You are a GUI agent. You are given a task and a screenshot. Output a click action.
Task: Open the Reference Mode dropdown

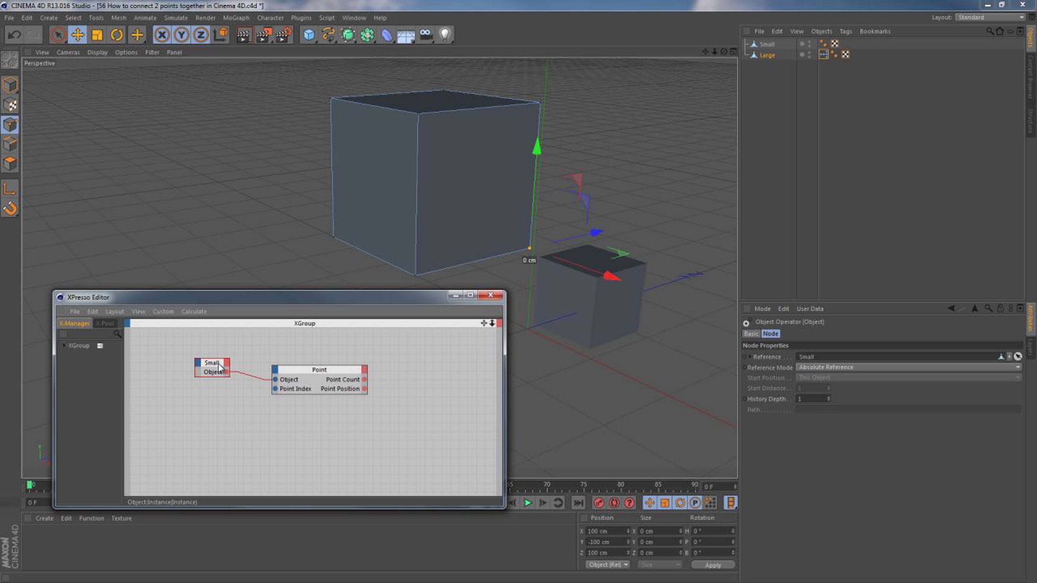[909, 367]
